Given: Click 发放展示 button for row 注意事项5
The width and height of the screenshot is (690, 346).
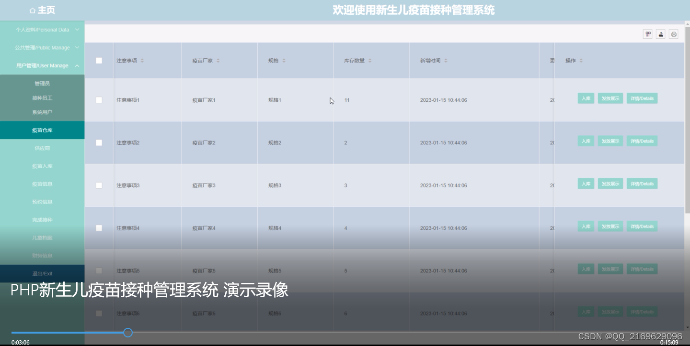Looking at the screenshot, I should [610, 269].
